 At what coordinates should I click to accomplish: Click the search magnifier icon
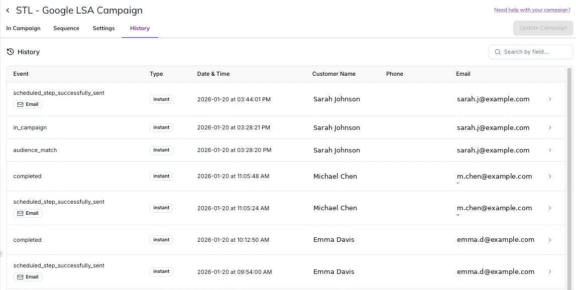pyautogui.click(x=498, y=52)
